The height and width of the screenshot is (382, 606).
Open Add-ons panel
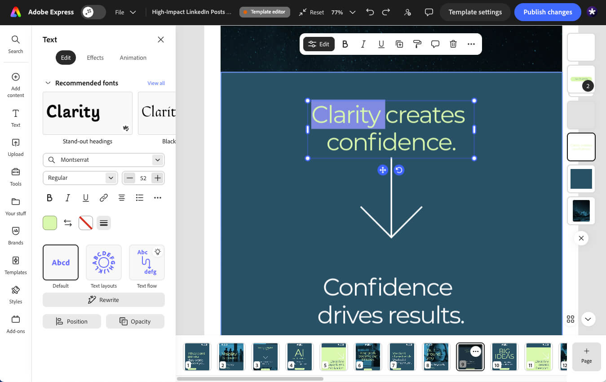[15, 324]
